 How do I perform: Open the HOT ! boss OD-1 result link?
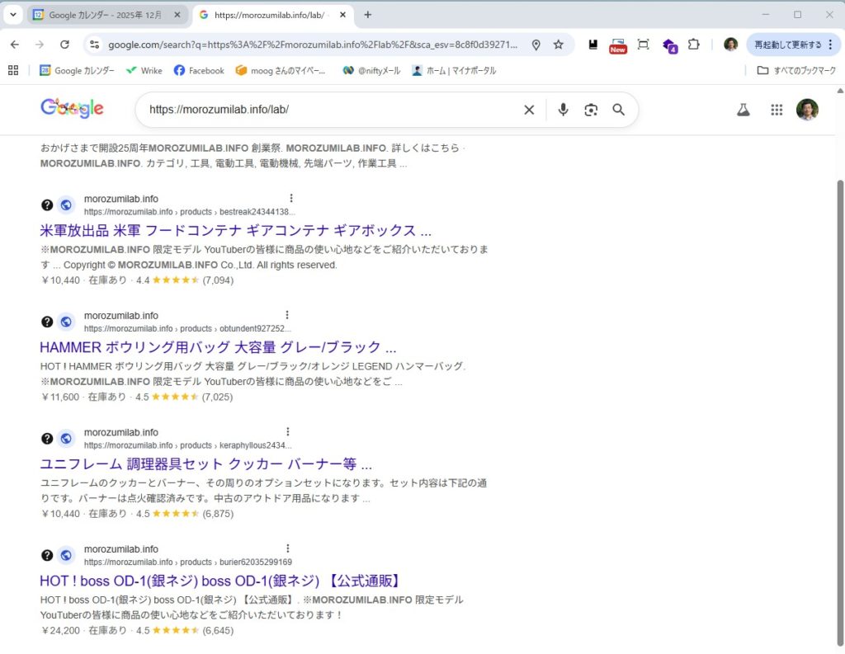coord(220,581)
